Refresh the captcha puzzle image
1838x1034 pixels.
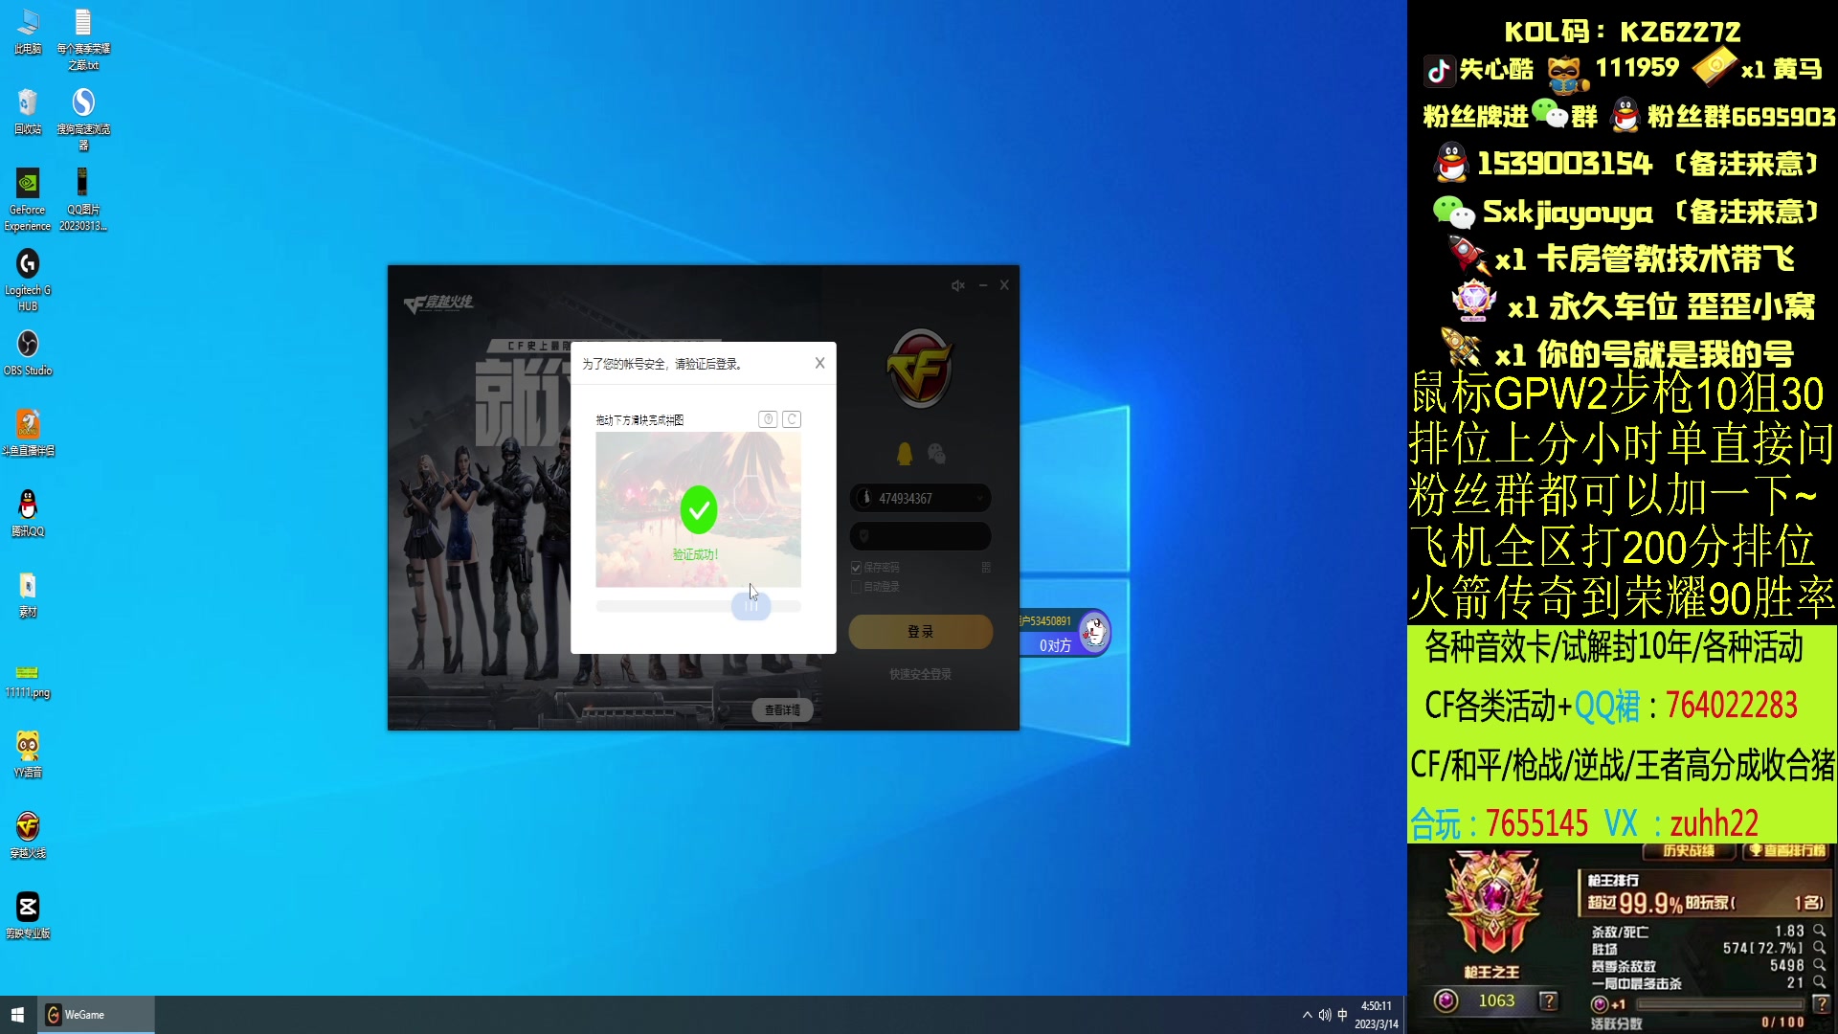pyautogui.click(x=792, y=419)
